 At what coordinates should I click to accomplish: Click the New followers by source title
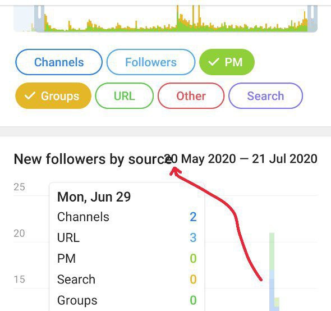coord(93,159)
